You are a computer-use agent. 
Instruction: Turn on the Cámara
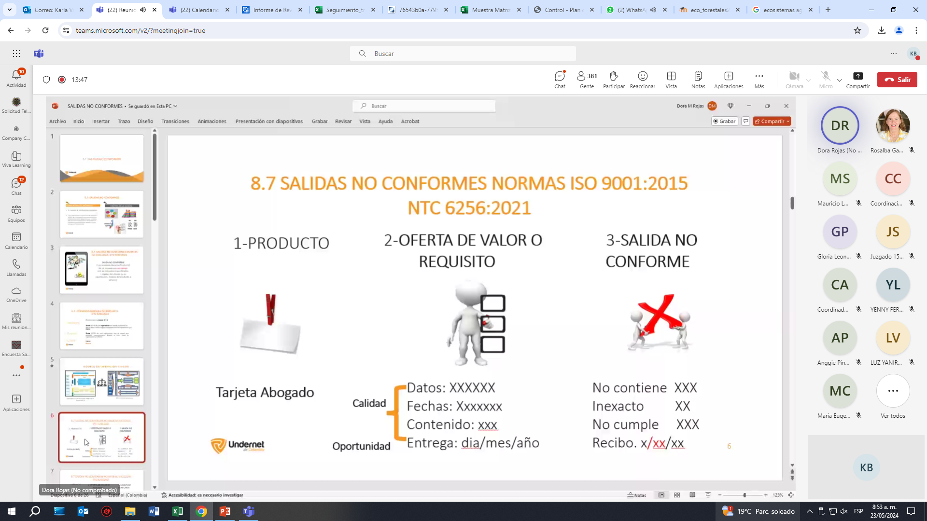tap(794, 80)
